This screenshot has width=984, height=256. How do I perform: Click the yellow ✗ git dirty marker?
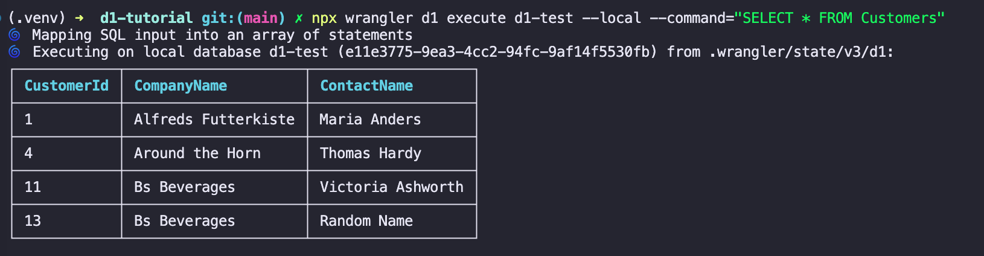298,18
